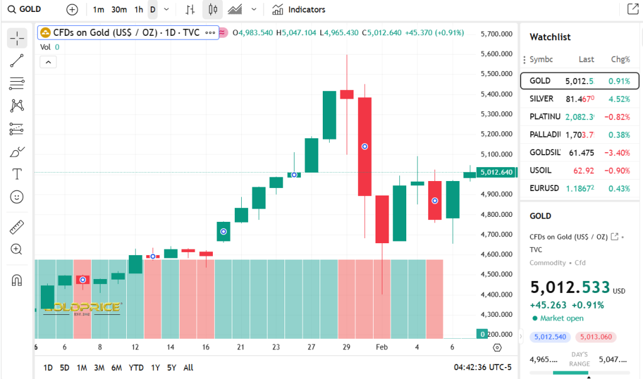
Task: Collapse the Vol indicator panel
Action: click(48, 62)
